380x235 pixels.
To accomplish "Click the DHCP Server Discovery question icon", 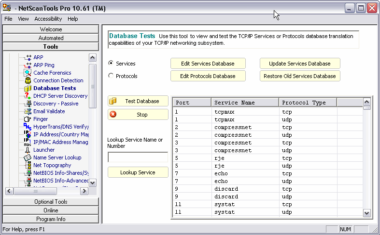I will coord(28,96).
